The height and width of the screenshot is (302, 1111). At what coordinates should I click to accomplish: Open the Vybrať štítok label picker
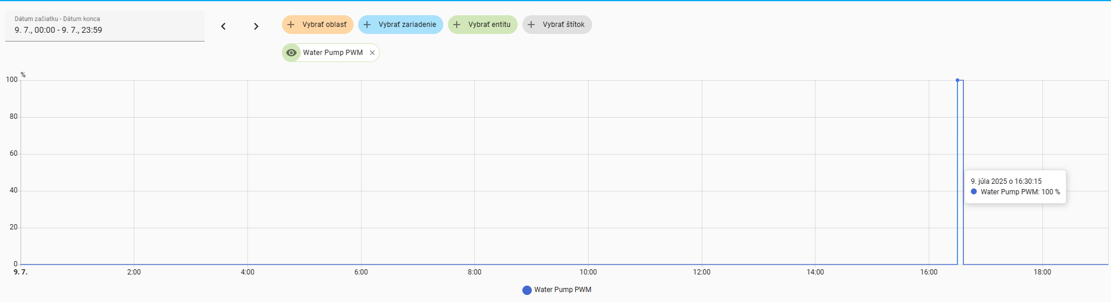(x=557, y=25)
